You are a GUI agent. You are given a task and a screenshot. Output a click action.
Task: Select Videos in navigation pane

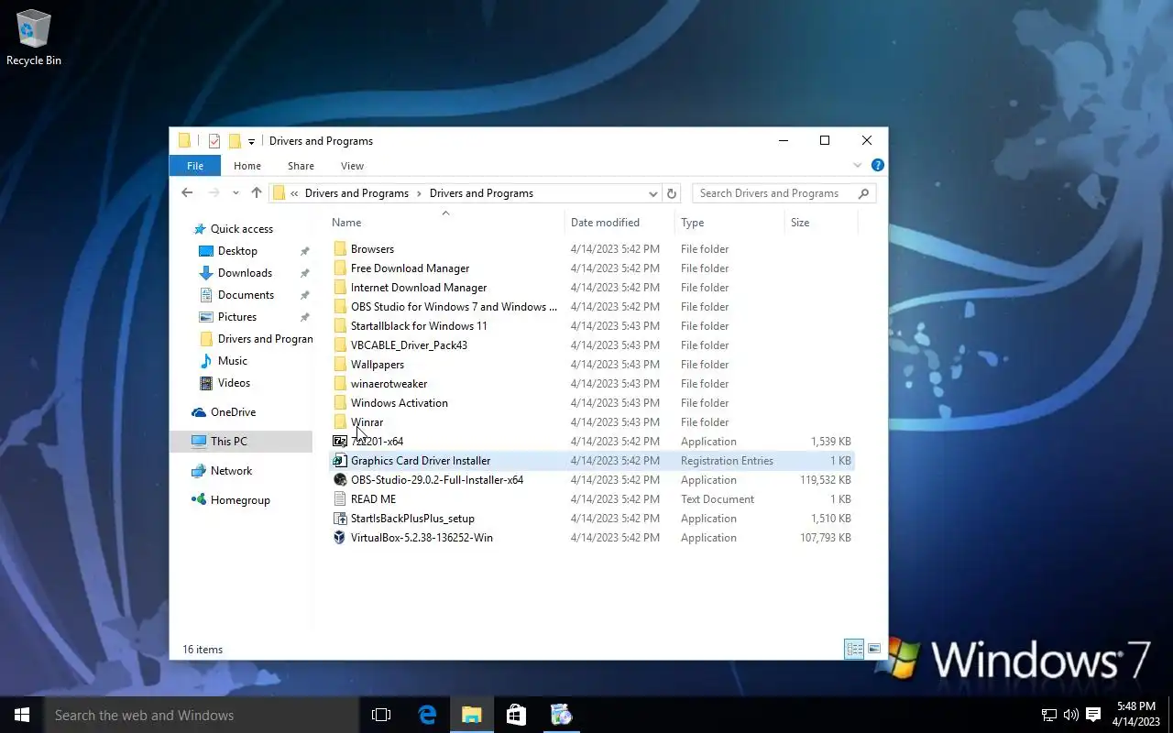[234, 383]
